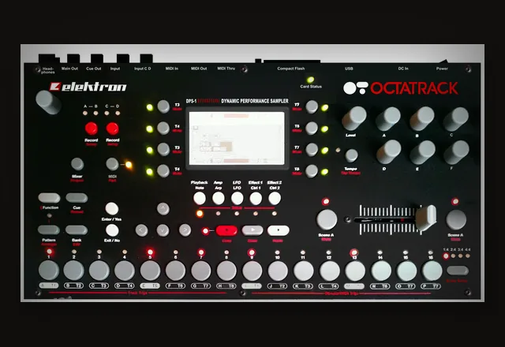The height and width of the screenshot is (347, 505).
Task: Tap the down arrow key
Action: 163,230
